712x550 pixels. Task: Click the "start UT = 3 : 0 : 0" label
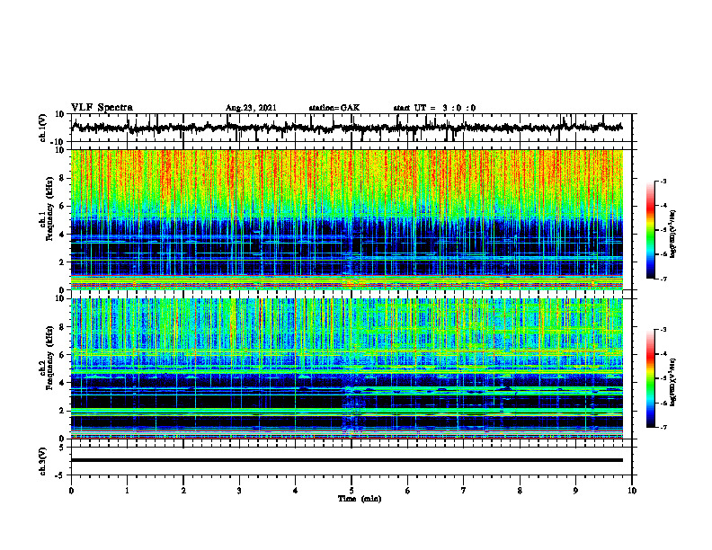(x=434, y=108)
